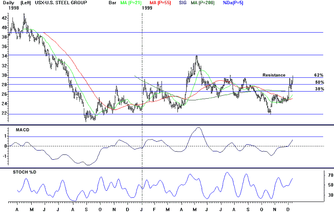Click the stochastic 50 scale value
The height and width of the screenshot is (212, 334).
pos(331,185)
